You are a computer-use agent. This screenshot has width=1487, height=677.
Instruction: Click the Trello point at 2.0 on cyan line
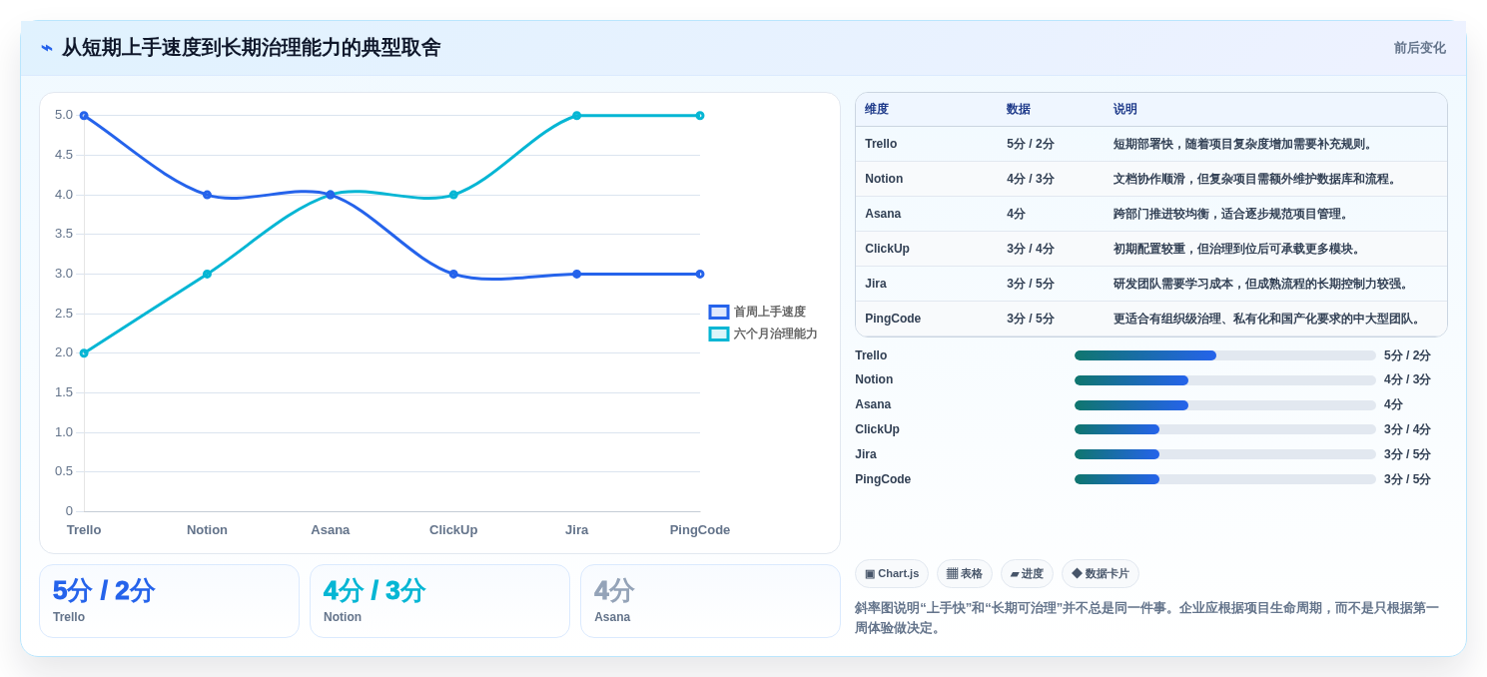pos(84,353)
